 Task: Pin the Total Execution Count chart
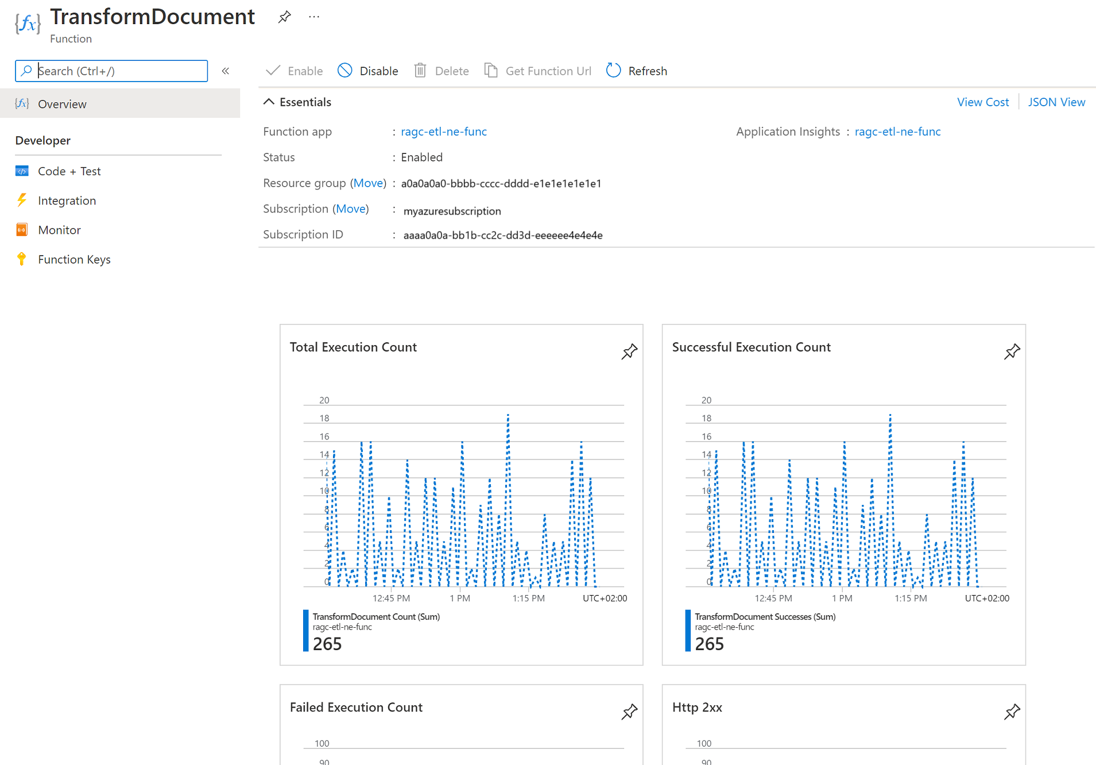click(629, 351)
